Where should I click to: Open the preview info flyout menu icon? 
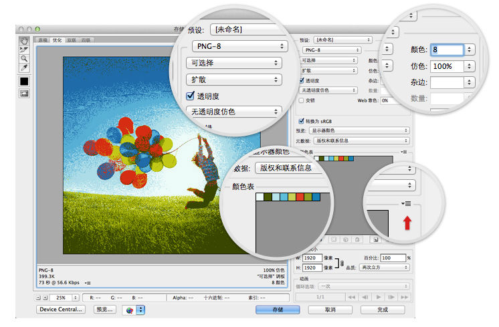pos(88,283)
